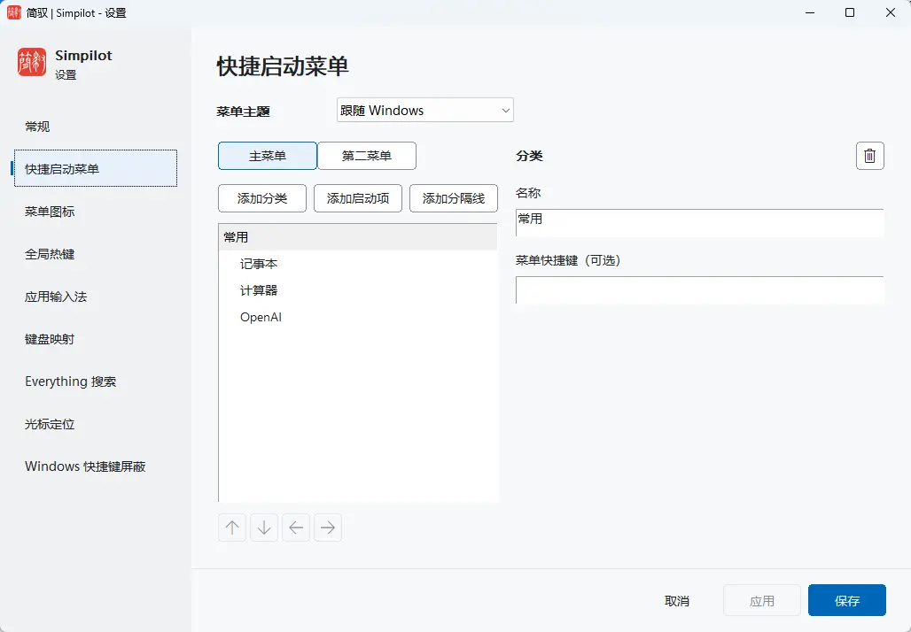This screenshot has width=911, height=632.
Task: Open the 全局热键 settings page
Action: 96,254
